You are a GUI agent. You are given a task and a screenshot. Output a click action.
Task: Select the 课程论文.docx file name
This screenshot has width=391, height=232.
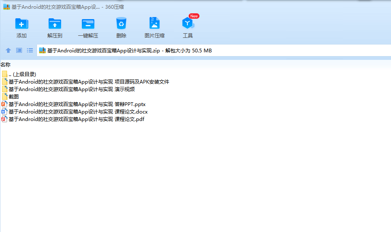tap(78, 111)
